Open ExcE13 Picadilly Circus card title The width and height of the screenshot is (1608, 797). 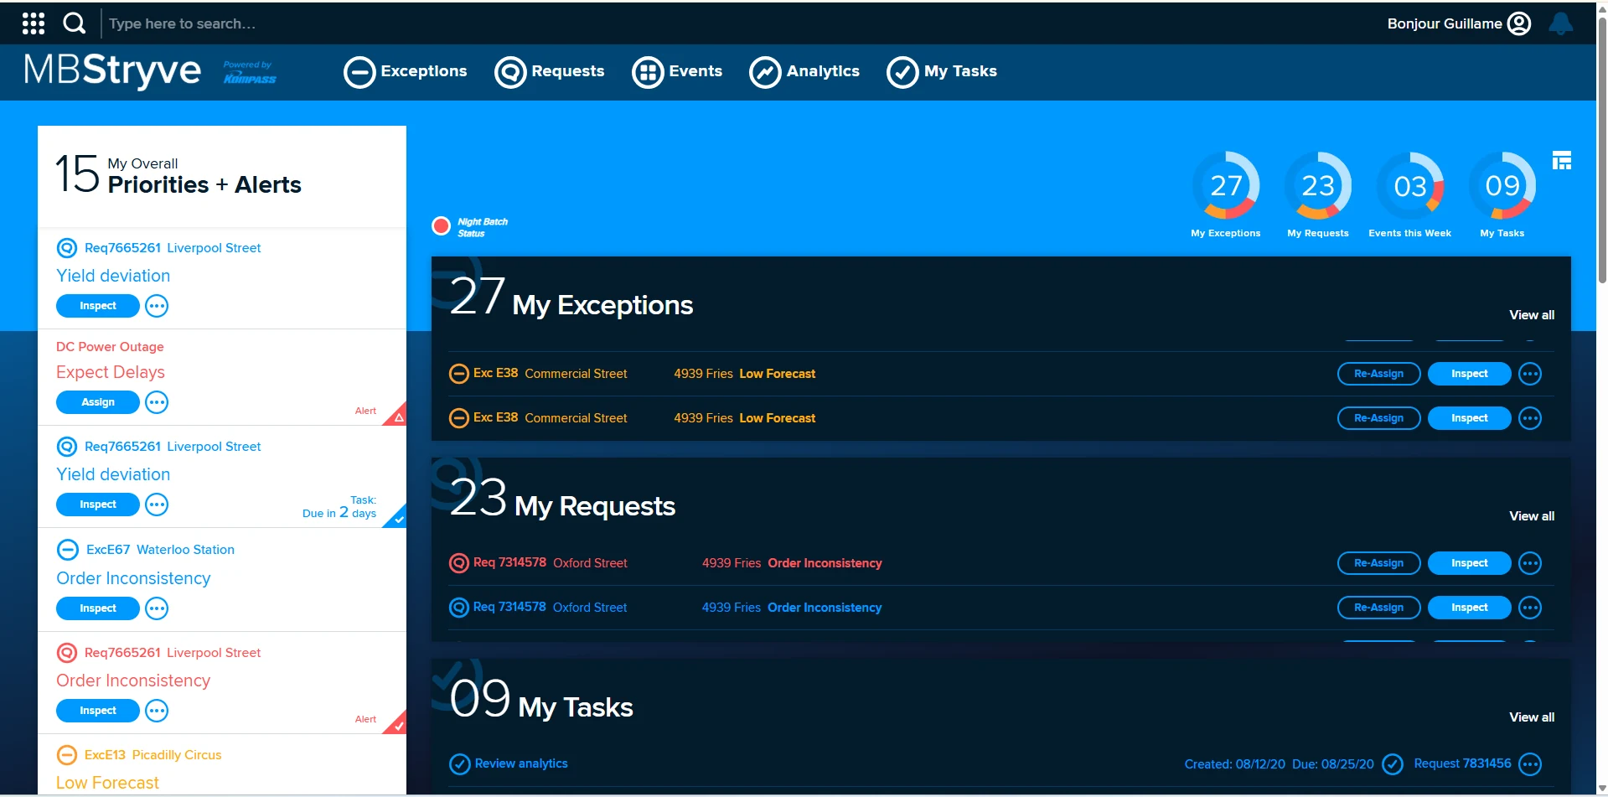(x=153, y=755)
